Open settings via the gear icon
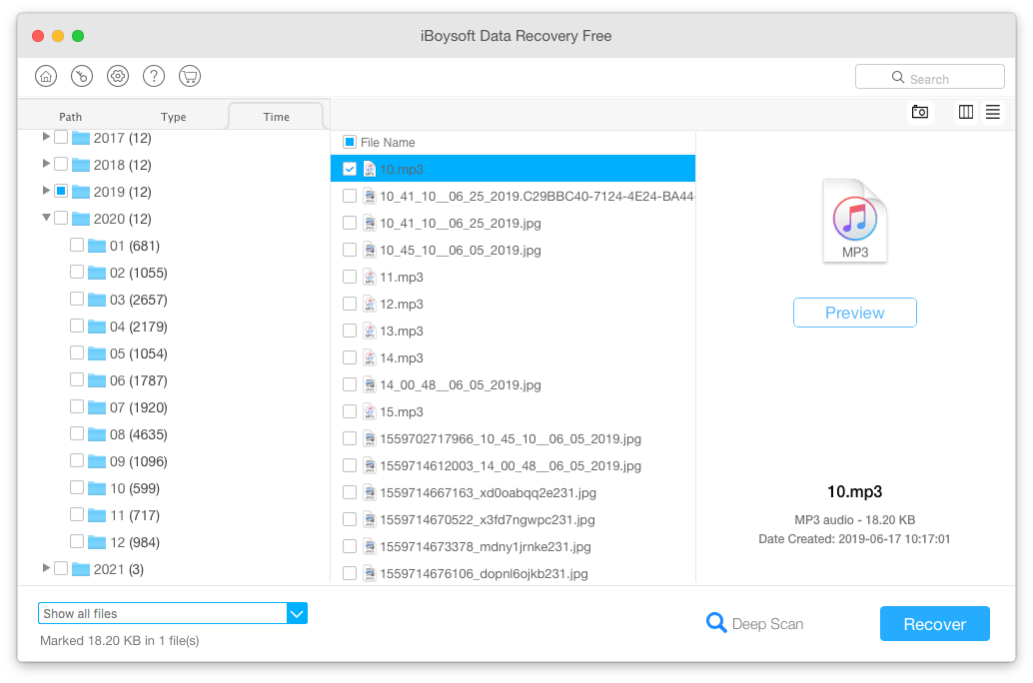Image resolution: width=1033 pixels, height=683 pixels. 118,76
